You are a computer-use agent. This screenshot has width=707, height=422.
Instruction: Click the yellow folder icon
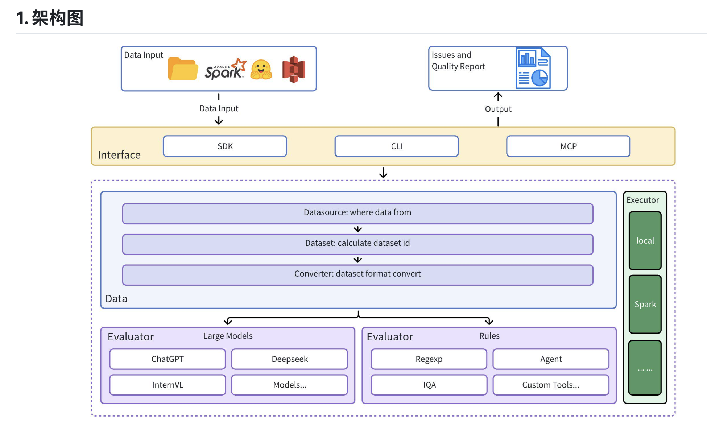click(x=183, y=69)
